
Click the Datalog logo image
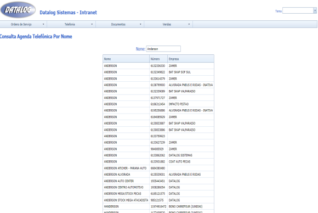tap(18, 10)
